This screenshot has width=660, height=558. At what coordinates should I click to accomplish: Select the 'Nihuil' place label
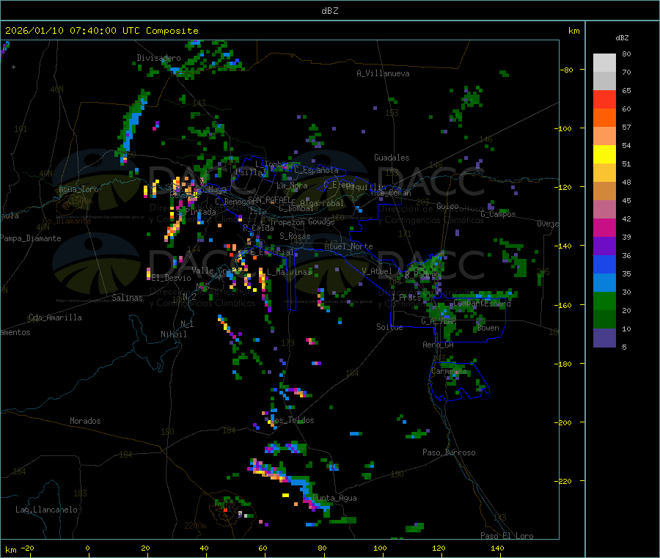click(173, 334)
